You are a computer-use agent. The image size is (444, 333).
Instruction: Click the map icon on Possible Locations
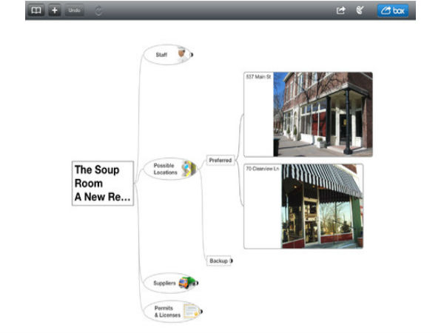click(188, 169)
